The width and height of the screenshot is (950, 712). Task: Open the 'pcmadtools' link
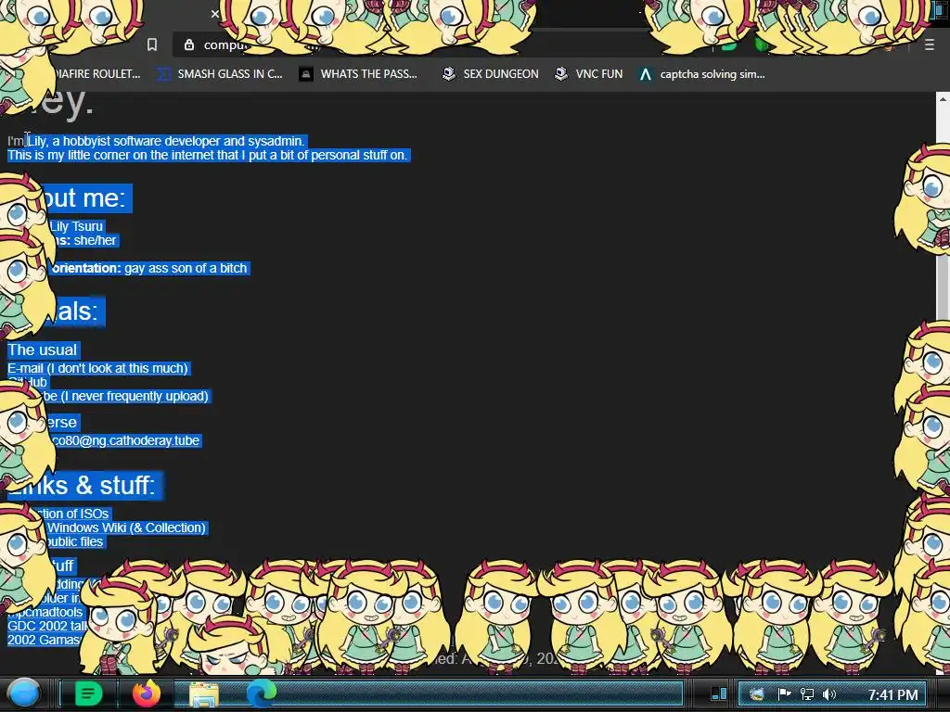pos(45,612)
